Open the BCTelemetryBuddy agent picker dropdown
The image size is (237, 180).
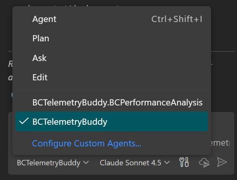coord(53,163)
